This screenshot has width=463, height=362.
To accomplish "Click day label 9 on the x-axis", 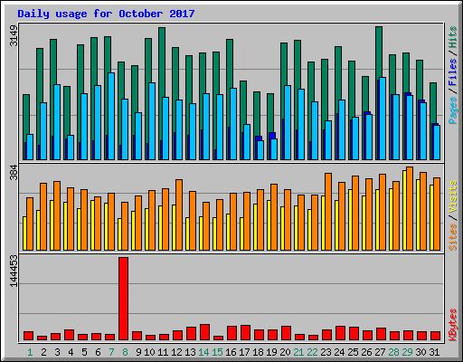I will point(138,352).
